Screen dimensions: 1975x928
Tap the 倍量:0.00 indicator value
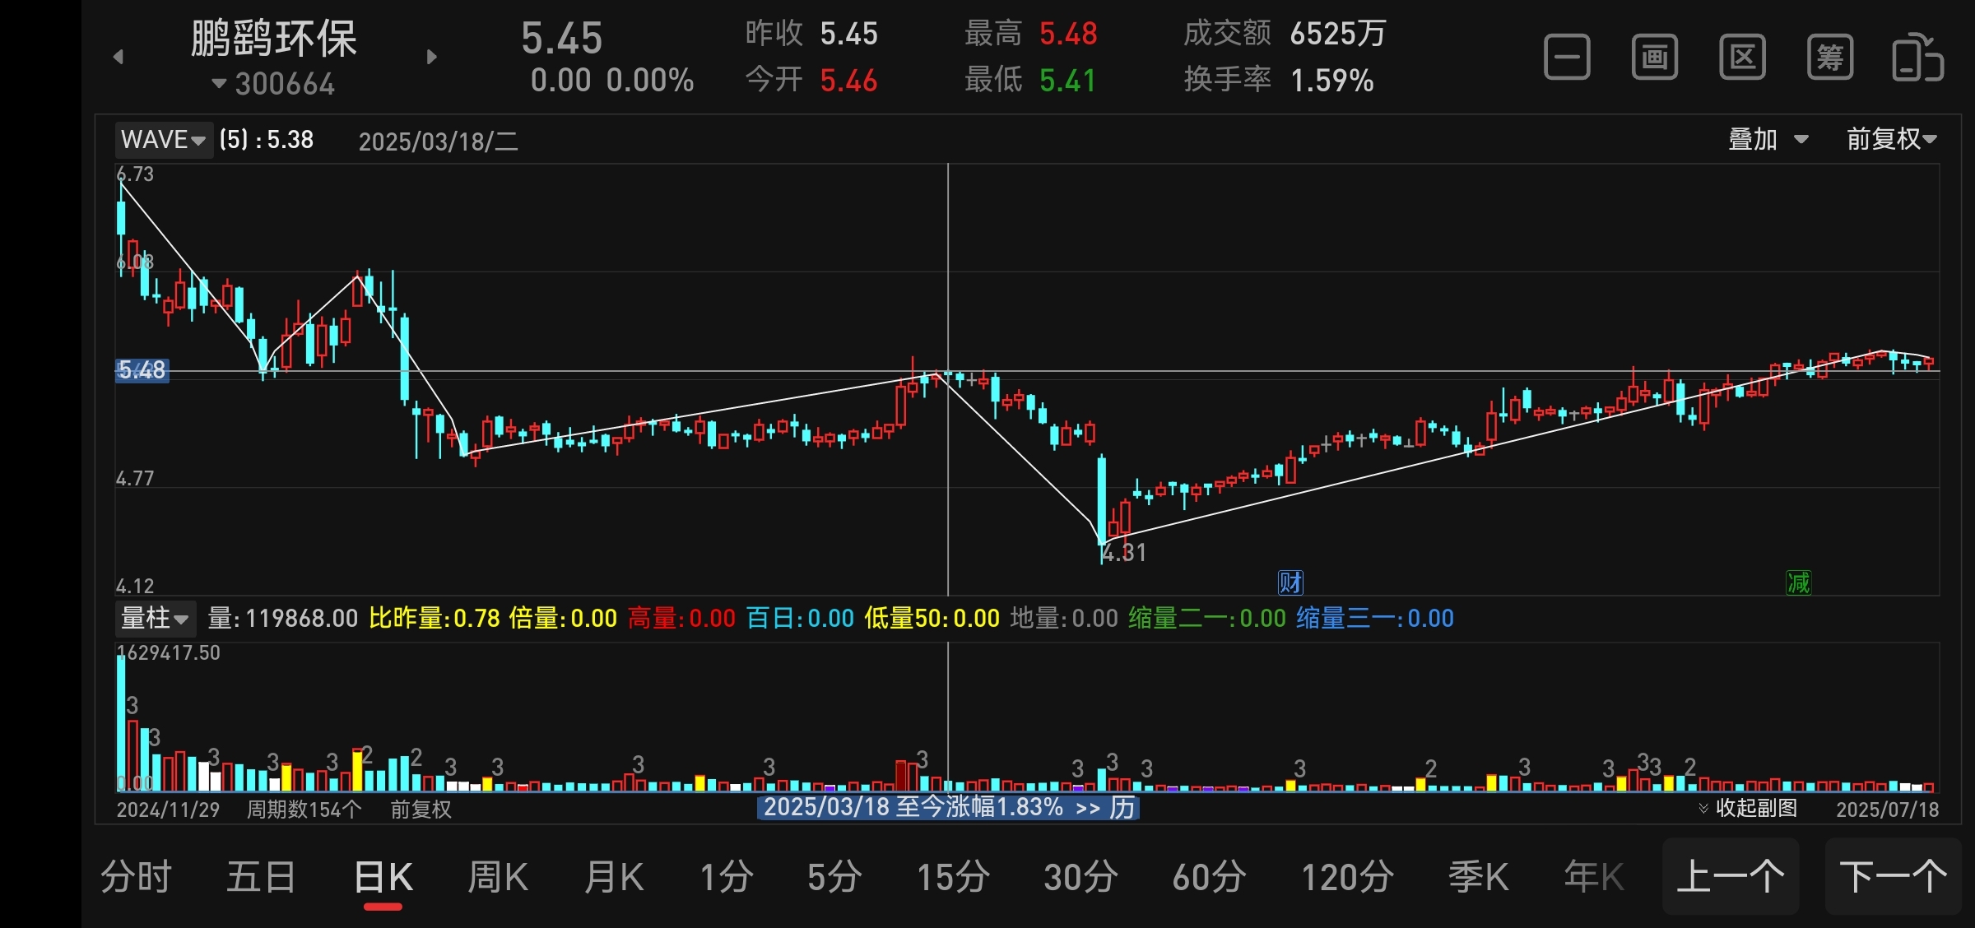pos(563,618)
